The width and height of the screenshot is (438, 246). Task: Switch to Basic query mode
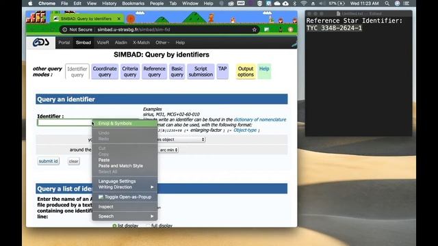click(177, 71)
